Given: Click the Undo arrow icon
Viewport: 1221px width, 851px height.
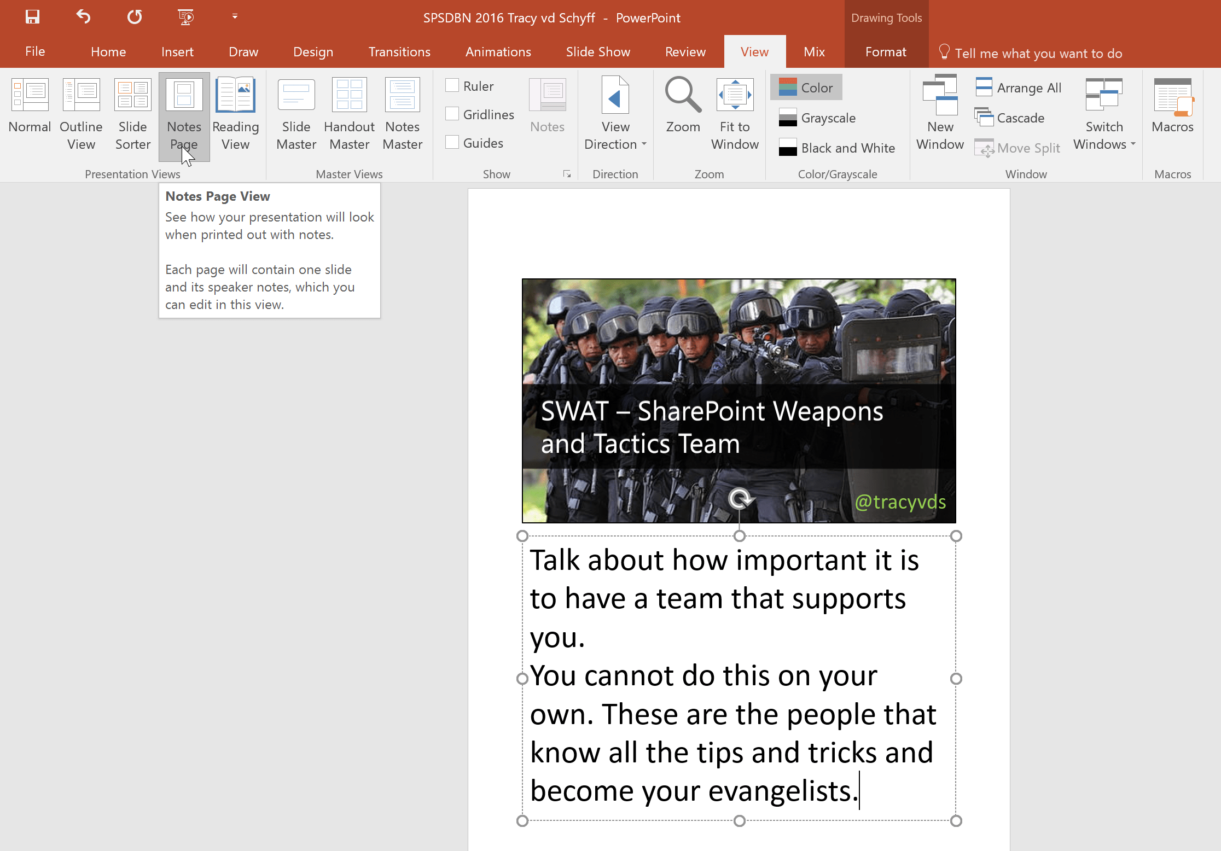Looking at the screenshot, I should (x=83, y=17).
